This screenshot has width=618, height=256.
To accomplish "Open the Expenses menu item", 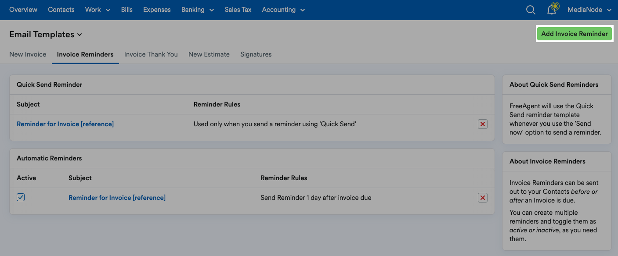I will pyautogui.click(x=157, y=10).
